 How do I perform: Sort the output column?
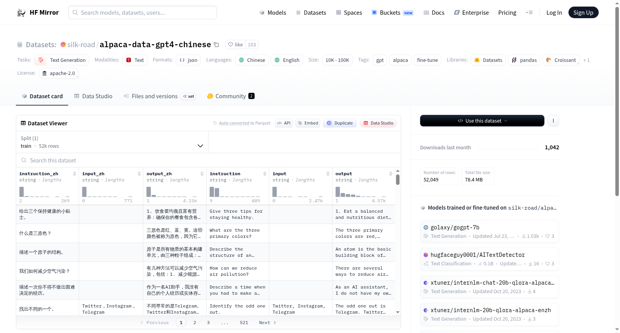[x=391, y=174]
